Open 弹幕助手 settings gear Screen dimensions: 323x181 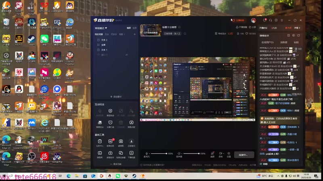(294, 35)
